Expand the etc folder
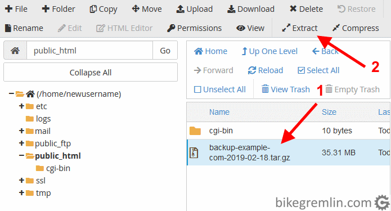391x211 pixels. tap(21, 106)
